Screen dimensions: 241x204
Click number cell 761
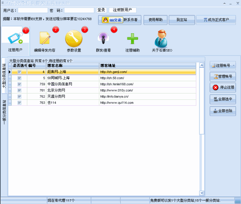click(x=36, y=90)
